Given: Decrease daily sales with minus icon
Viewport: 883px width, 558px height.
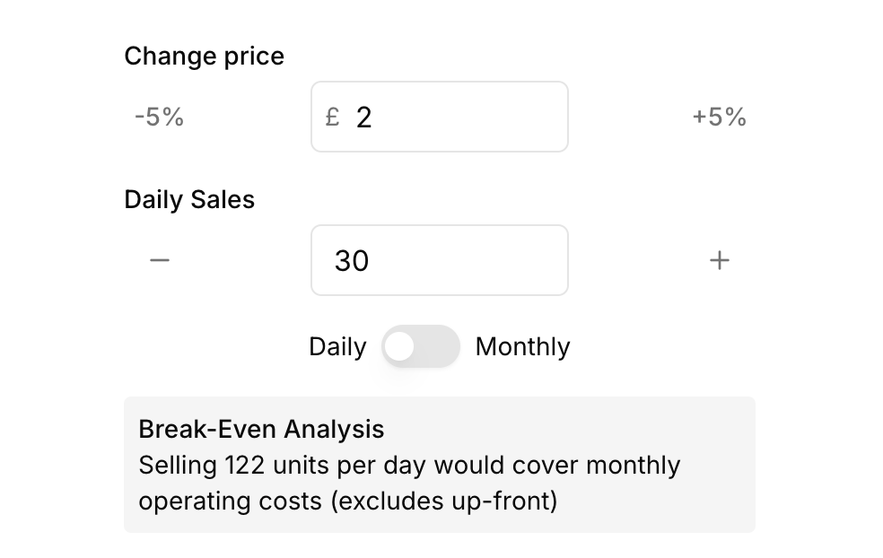Looking at the screenshot, I should (x=160, y=260).
